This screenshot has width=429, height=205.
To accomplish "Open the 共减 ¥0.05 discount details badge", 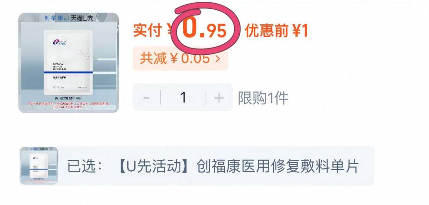I will coord(180,59).
